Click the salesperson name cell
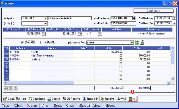Image resolution: width=179 pixels, height=109 pixels. [x=152, y=34]
